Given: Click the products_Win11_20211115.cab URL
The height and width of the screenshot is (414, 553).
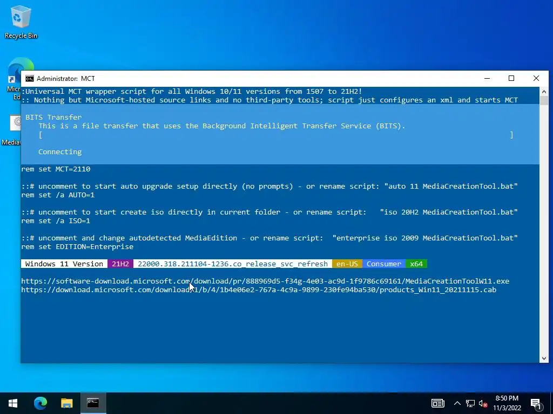Looking at the screenshot, I should 259,289.
